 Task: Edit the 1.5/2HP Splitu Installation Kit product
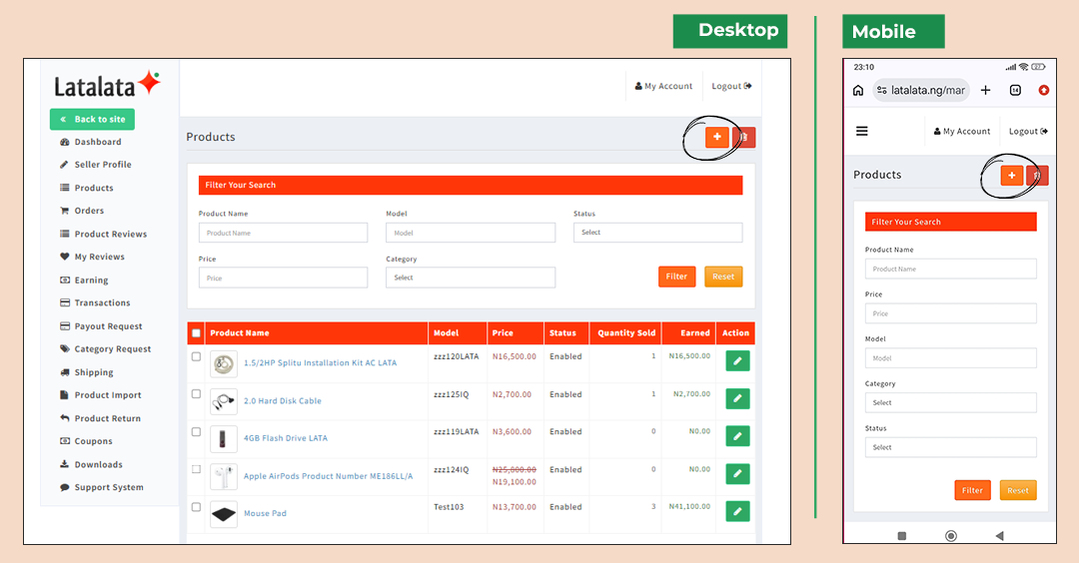coord(737,361)
